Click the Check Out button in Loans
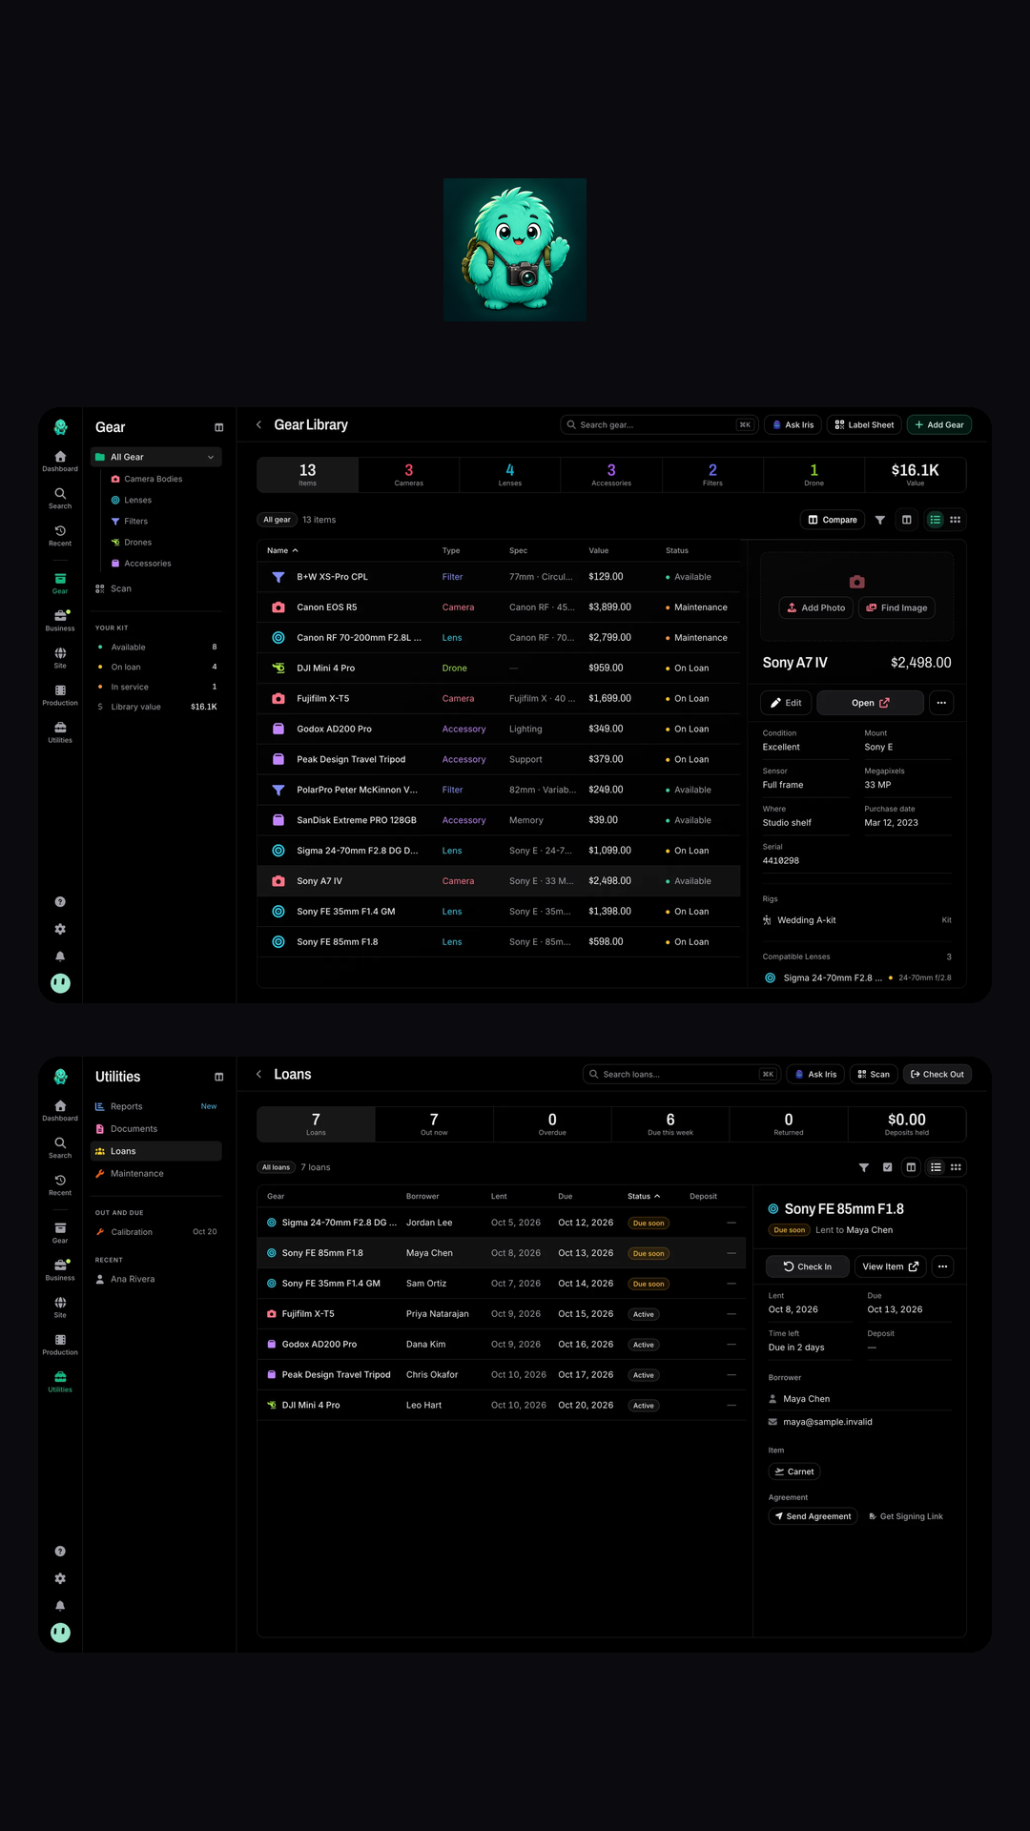Viewport: 1030px width, 1831px height. pyautogui.click(x=937, y=1074)
